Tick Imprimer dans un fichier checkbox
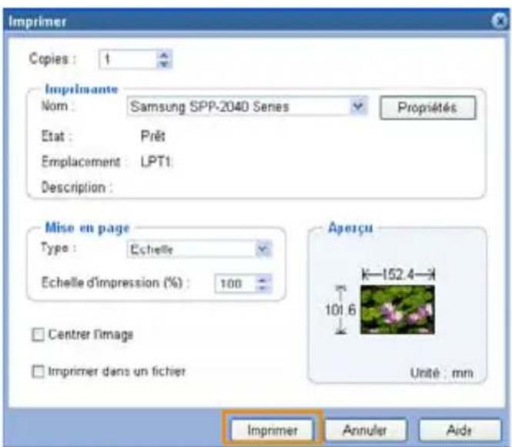 tap(38, 372)
